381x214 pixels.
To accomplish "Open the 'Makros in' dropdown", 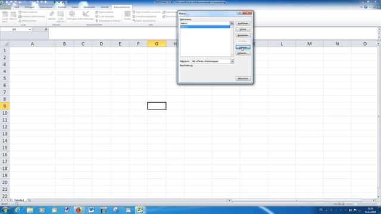I will (232, 61).
